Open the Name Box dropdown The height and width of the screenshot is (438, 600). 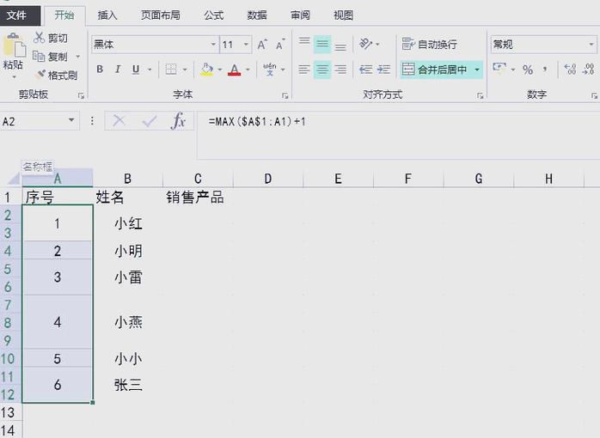click(x=71, y=120)
